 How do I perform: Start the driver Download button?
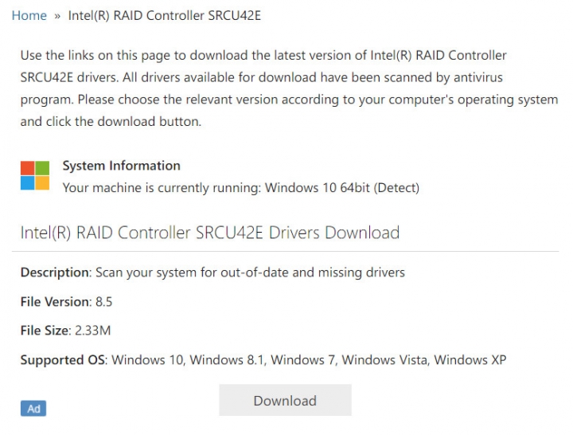(x=285, y=400)
